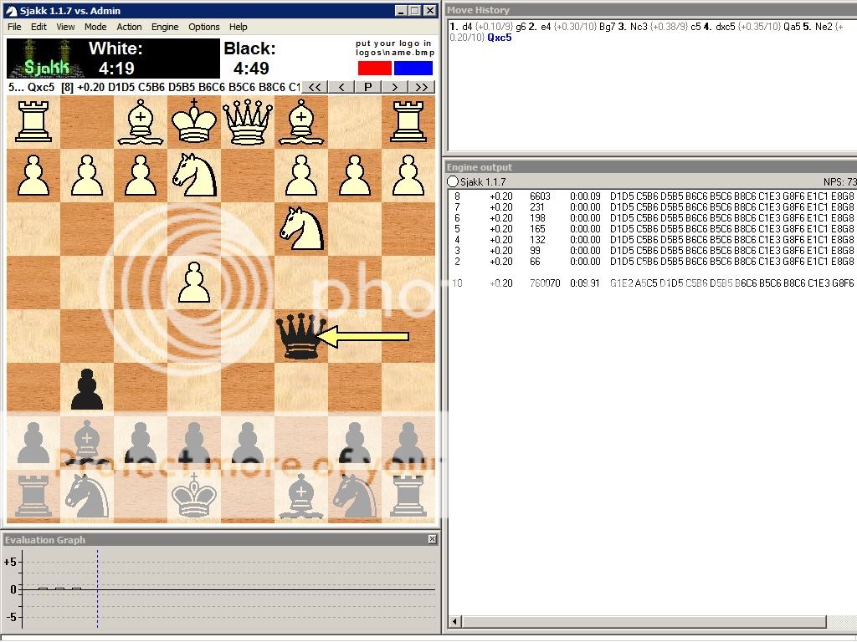The image size is (857, 642).
Task: Toggle the engine indicator beside Sjakk 1.1.7
Action: pos(452,181)
